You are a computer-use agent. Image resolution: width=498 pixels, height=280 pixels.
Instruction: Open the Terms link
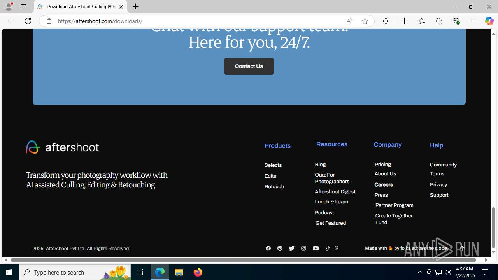pyautogui.click(x=437, y=174)
